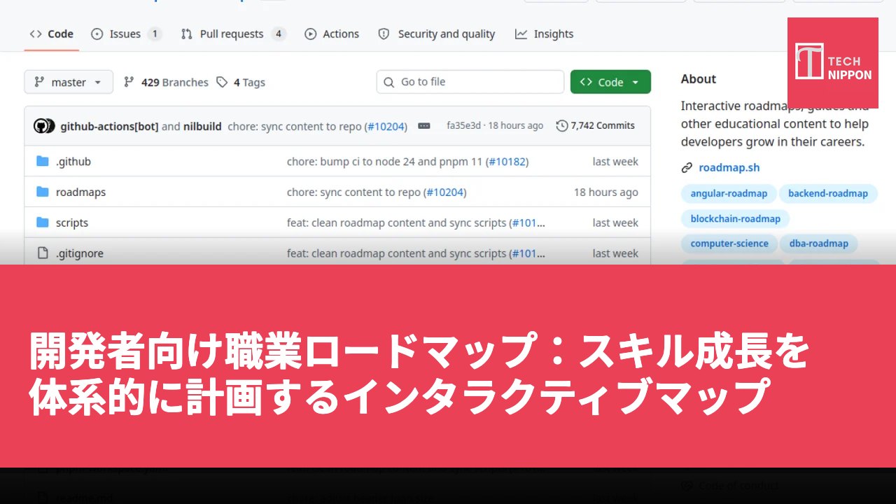Go to the Pull requests tab
The height and width of the screenshot is (504, 896).
[x=233, y=34]
